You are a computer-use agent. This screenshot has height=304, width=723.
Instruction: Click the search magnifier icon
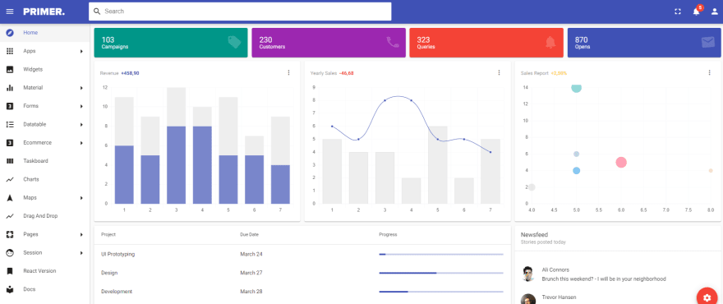click(x=97, y=12)
